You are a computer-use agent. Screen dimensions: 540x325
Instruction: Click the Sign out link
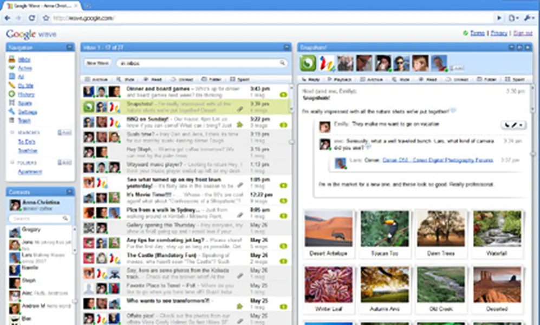tap(523, 33)
